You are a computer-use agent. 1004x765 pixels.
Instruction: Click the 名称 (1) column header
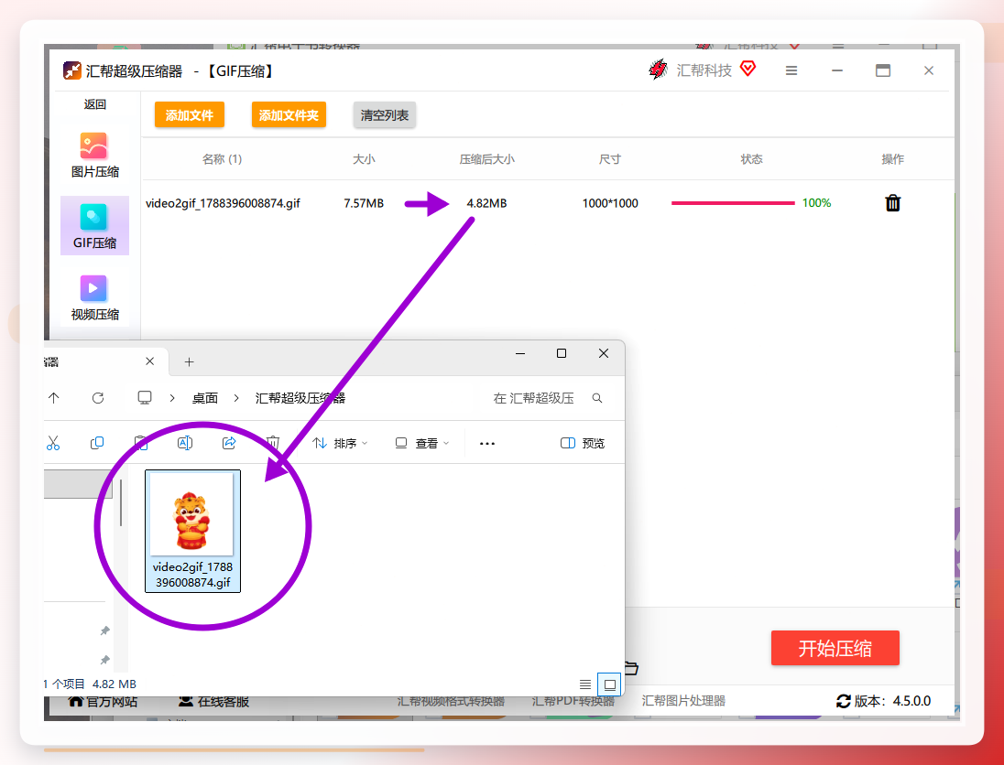pos(223,158)
